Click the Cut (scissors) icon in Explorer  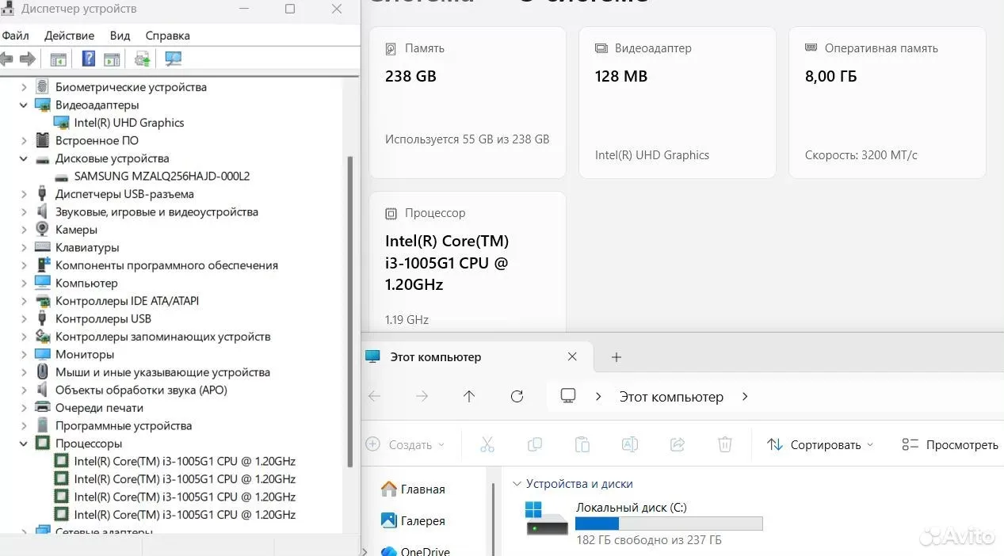pos(487,445)
